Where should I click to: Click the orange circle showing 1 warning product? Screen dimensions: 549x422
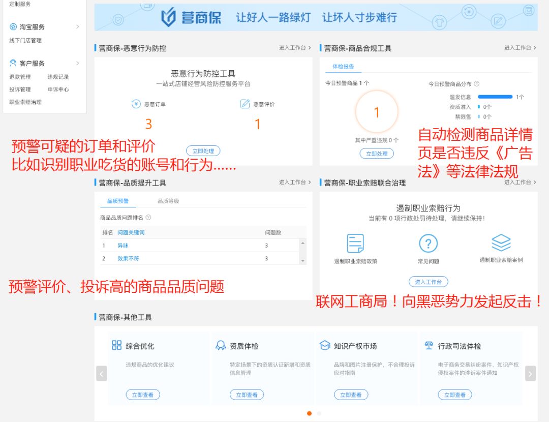tap(377, 112)
